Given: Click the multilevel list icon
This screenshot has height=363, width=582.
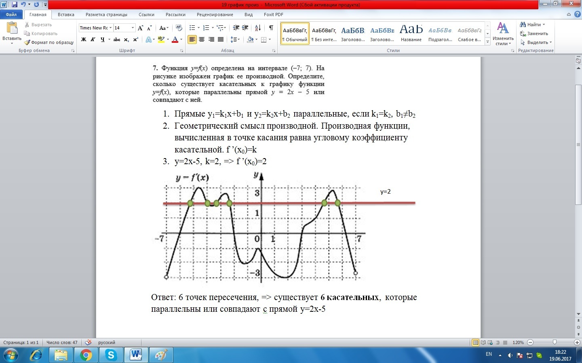Looking at the screenshot, I should 221,28.
